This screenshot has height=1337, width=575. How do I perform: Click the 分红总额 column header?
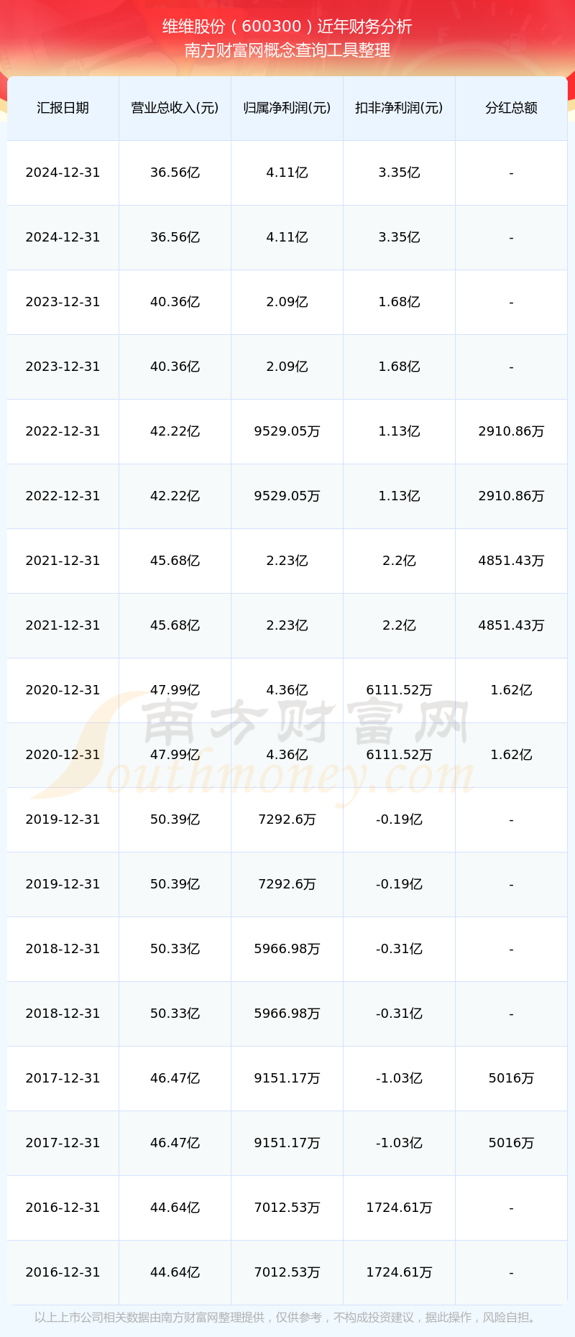[x=511, y=108]
